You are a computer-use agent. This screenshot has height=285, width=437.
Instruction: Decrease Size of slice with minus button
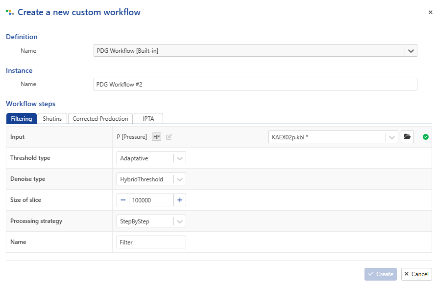123,200
